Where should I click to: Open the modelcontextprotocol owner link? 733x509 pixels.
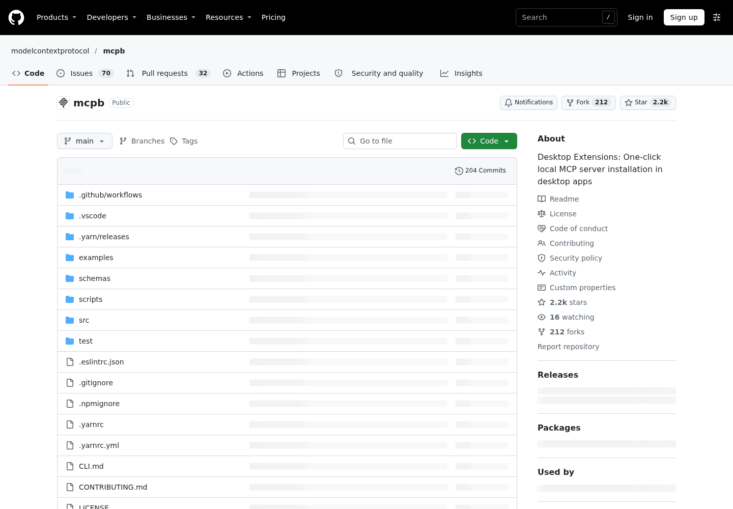(x=50, y=51)
